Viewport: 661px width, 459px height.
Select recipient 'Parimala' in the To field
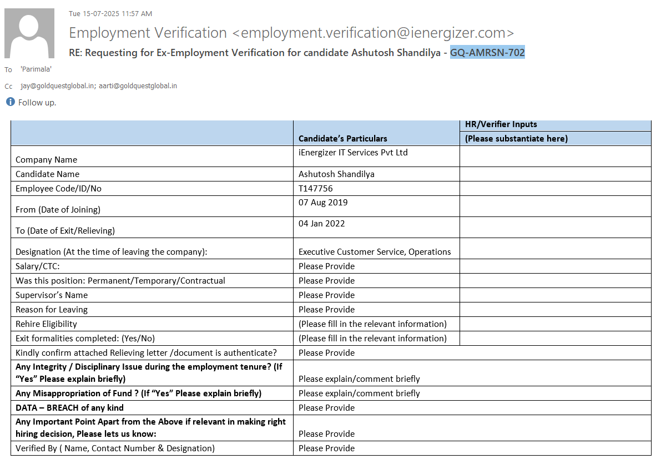36,69
